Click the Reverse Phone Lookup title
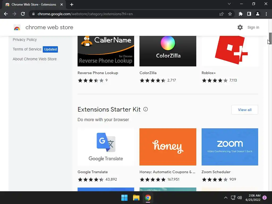This screenshot has height=204, width=272. [98, 73]
